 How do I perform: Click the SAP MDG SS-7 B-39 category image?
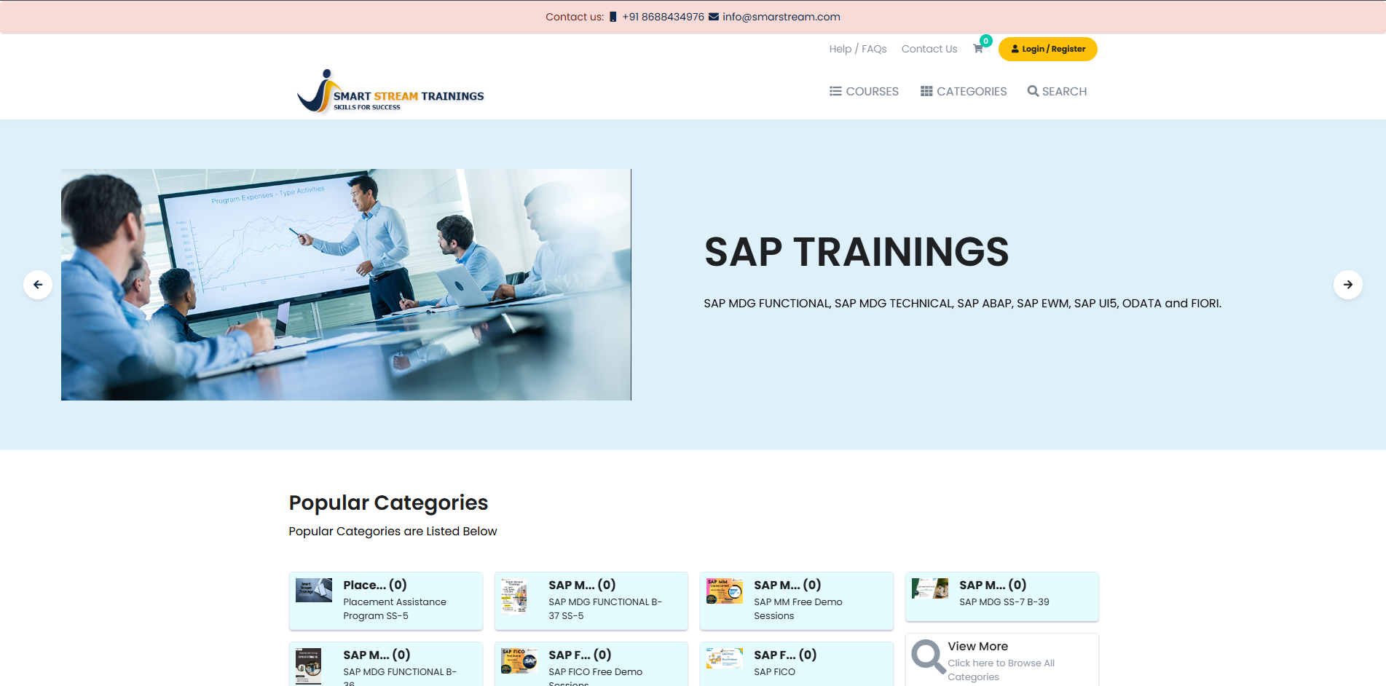[929, 588]
